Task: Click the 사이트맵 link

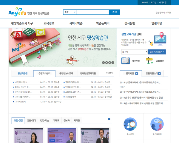Action: tap(163, 2)
